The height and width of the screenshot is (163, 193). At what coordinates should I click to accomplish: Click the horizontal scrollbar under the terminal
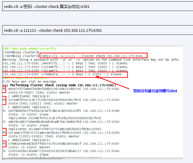point(33,159)
